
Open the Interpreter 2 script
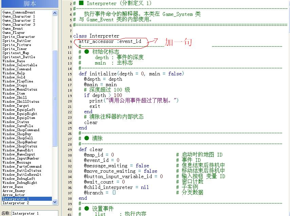[x=16, y=203]
